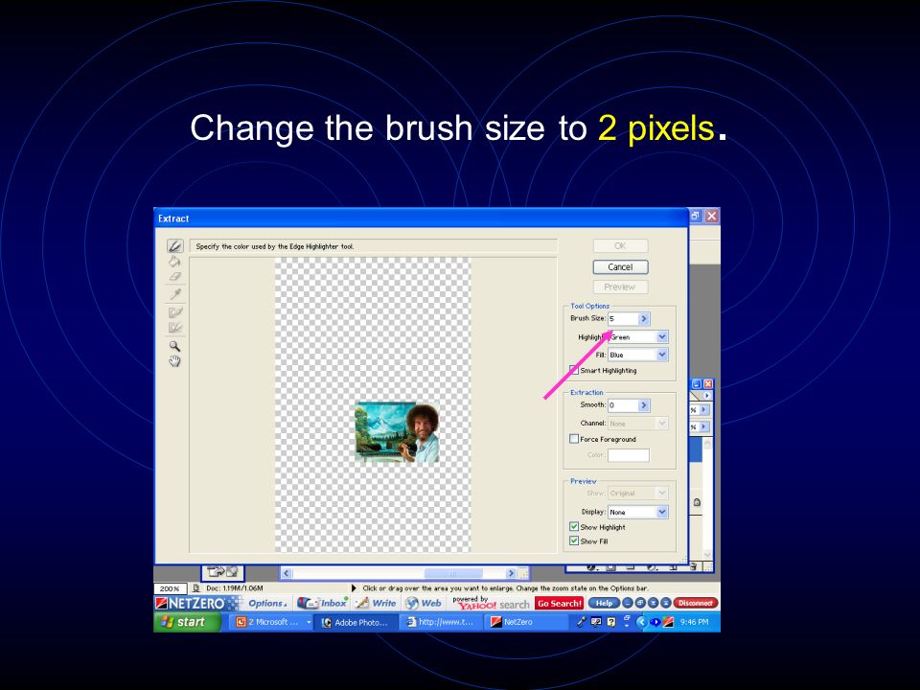
Task: Click NetZero icon in system tray
Action: [x=668, y=622]
